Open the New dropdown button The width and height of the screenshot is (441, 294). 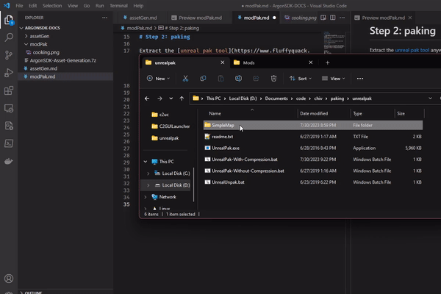(x=159, y=78)
